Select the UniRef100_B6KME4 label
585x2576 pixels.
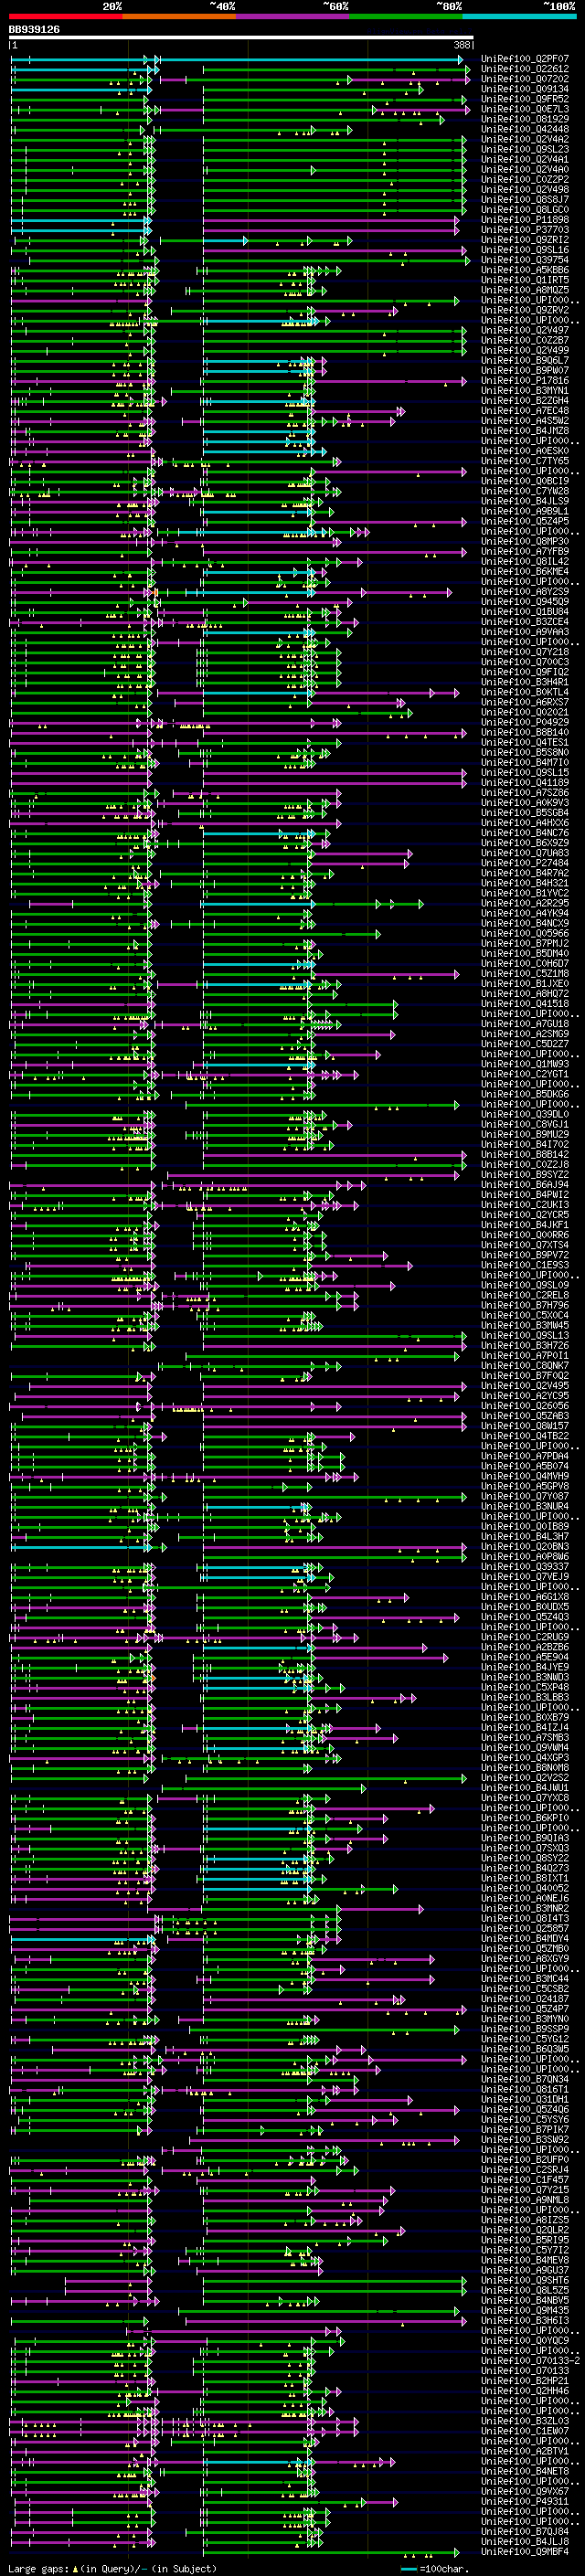click(525, 572)
